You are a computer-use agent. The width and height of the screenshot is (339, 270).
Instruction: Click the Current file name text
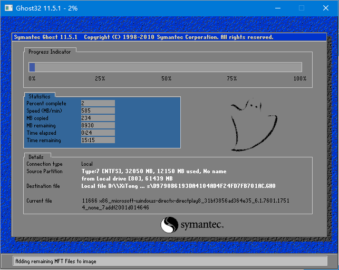click(x=185, y=201)
